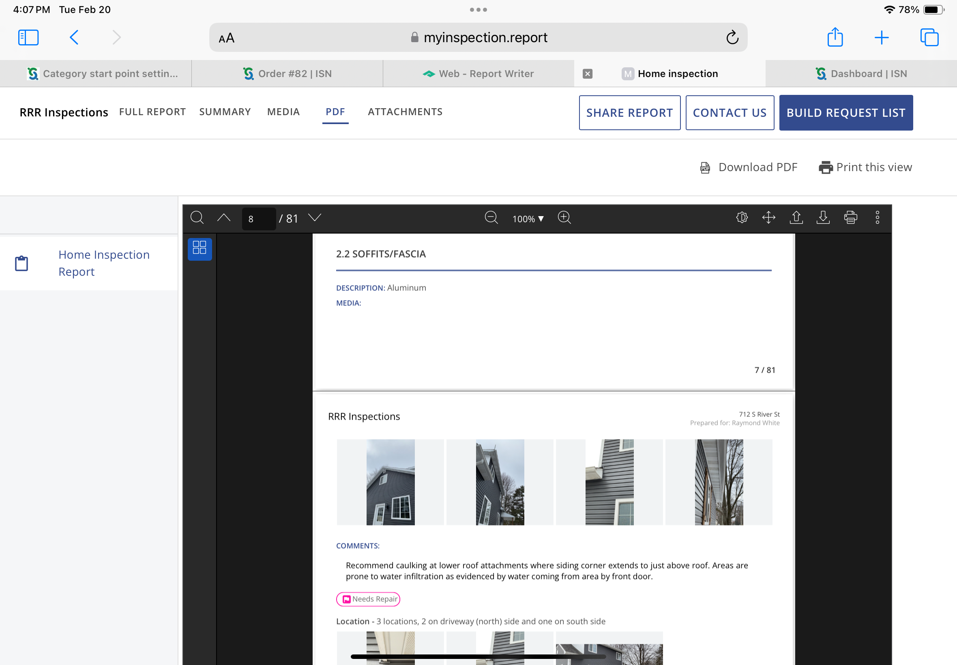Click the Download PDF file icon
Screen dimensions: 957x665
point(704,167)
